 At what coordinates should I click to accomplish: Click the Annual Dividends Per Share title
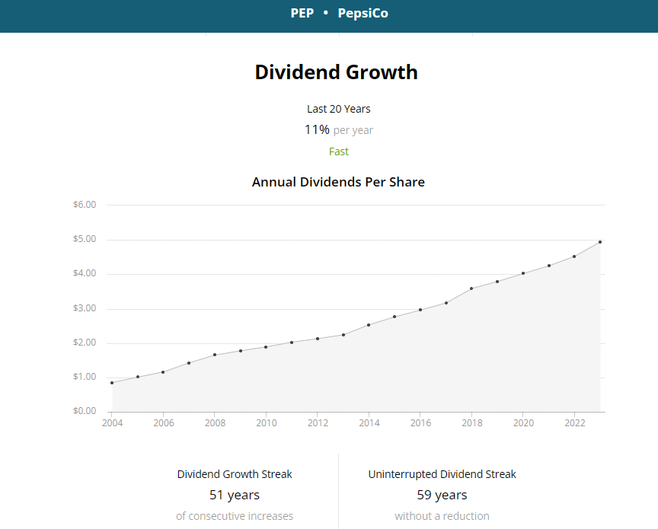tap(338, 182)
